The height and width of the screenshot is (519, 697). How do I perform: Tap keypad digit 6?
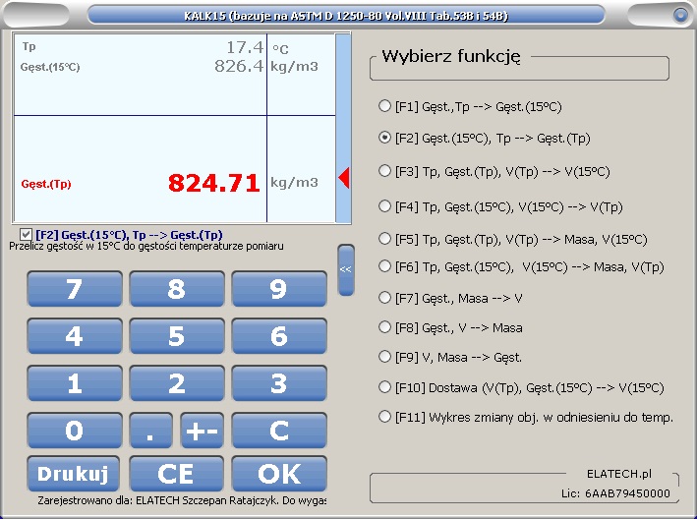(x=279, y=336)
